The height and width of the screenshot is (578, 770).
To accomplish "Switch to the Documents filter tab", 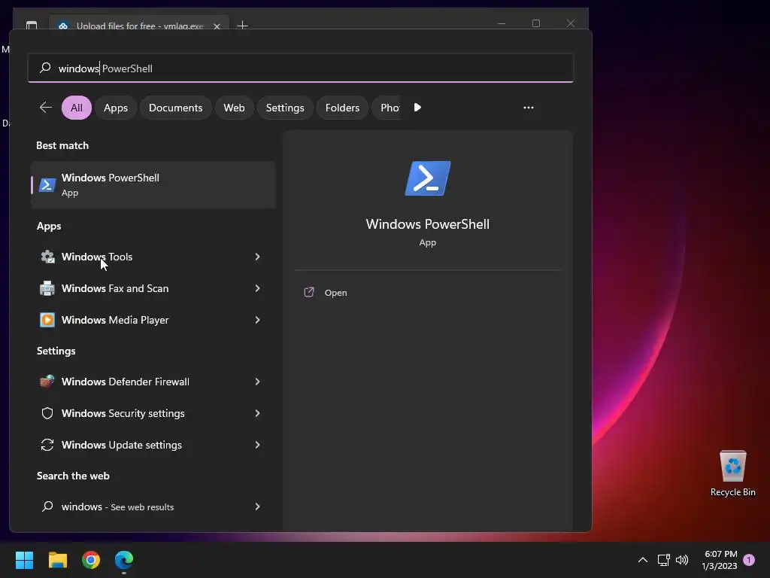I will (176, 108).
